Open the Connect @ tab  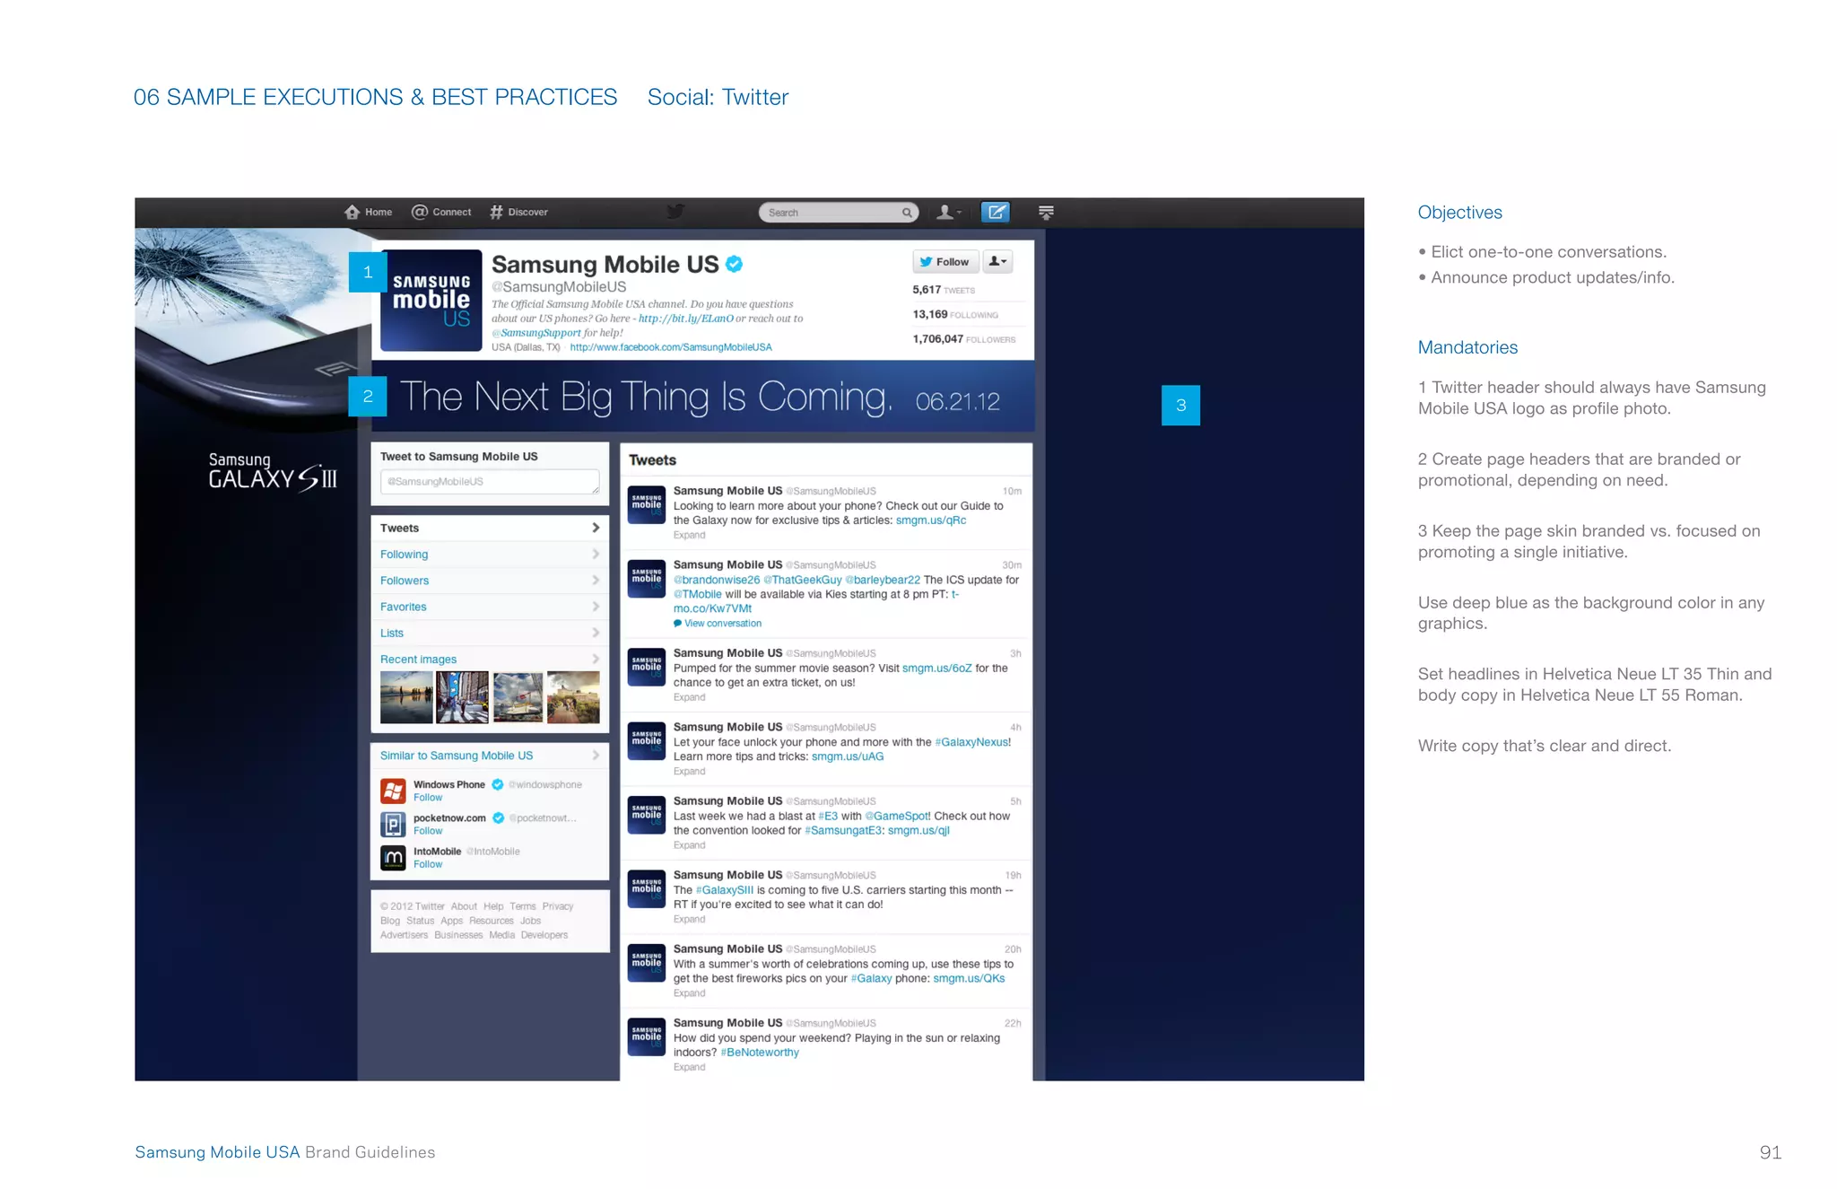pos(441,212)
